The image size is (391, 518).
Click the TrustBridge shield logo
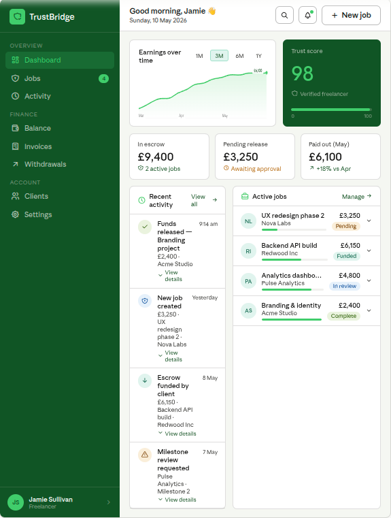coord(17,16)
